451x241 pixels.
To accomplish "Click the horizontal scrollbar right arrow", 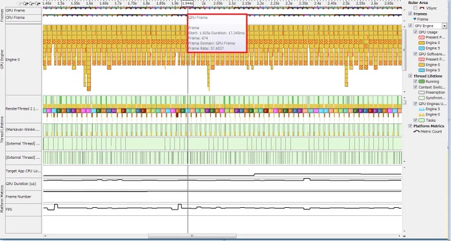I will pyautogui.click(x=400, y=236).
